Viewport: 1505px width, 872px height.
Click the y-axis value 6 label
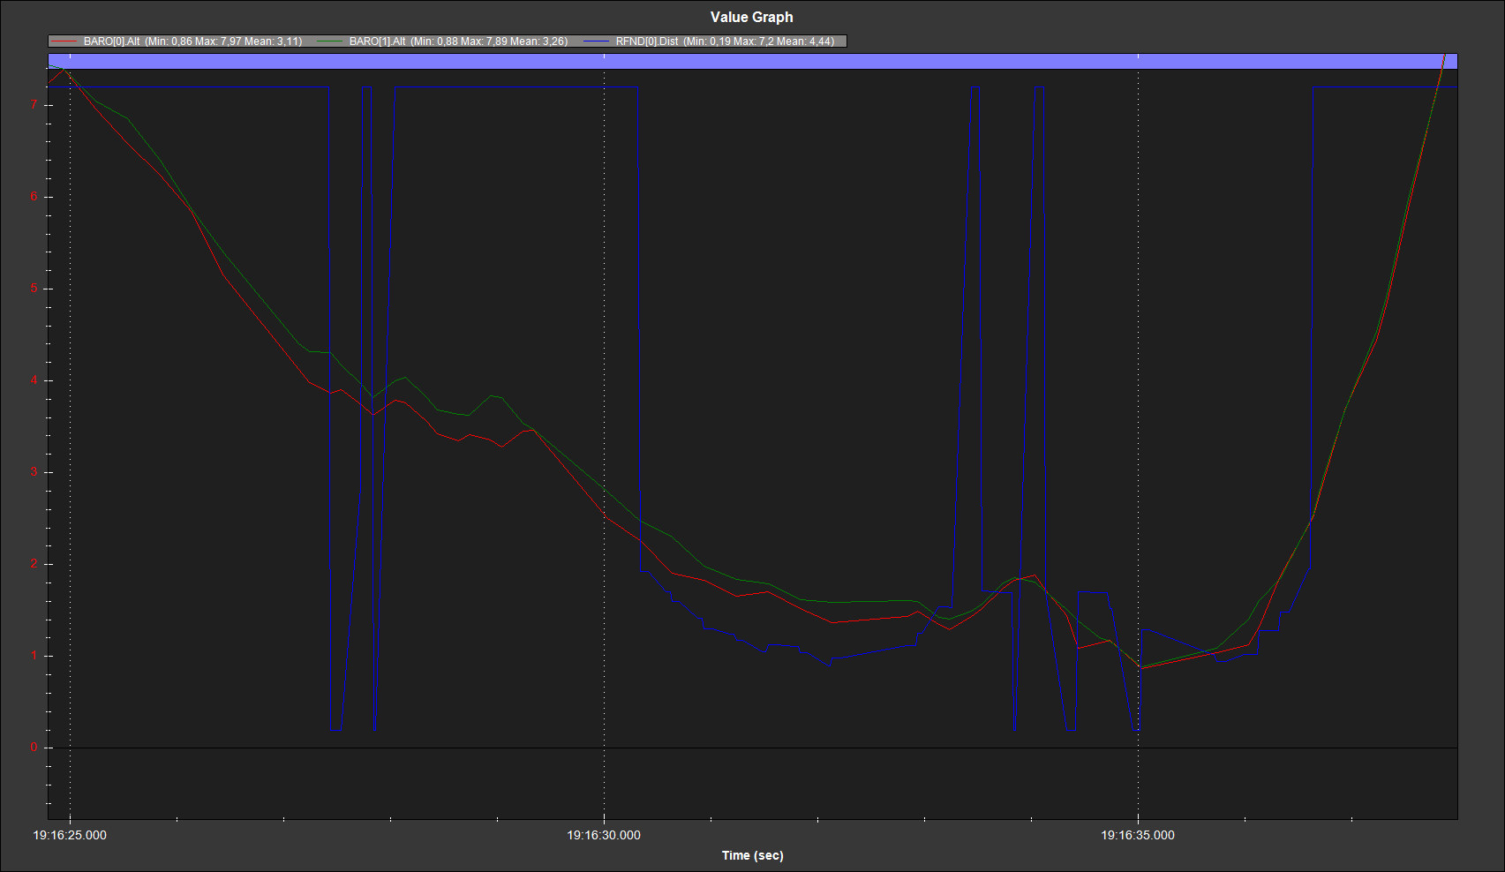point(34,197)
